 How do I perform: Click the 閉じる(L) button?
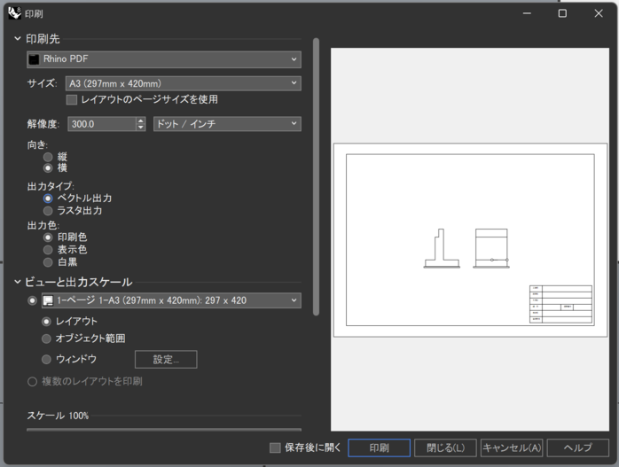click(x=445, y=448)
